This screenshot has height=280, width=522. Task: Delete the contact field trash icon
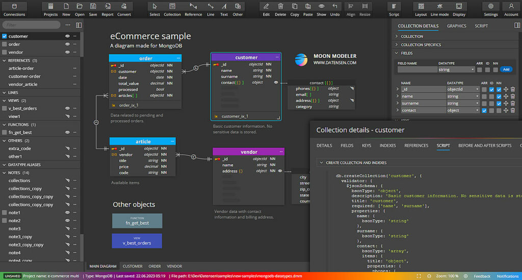pos(513,110)
